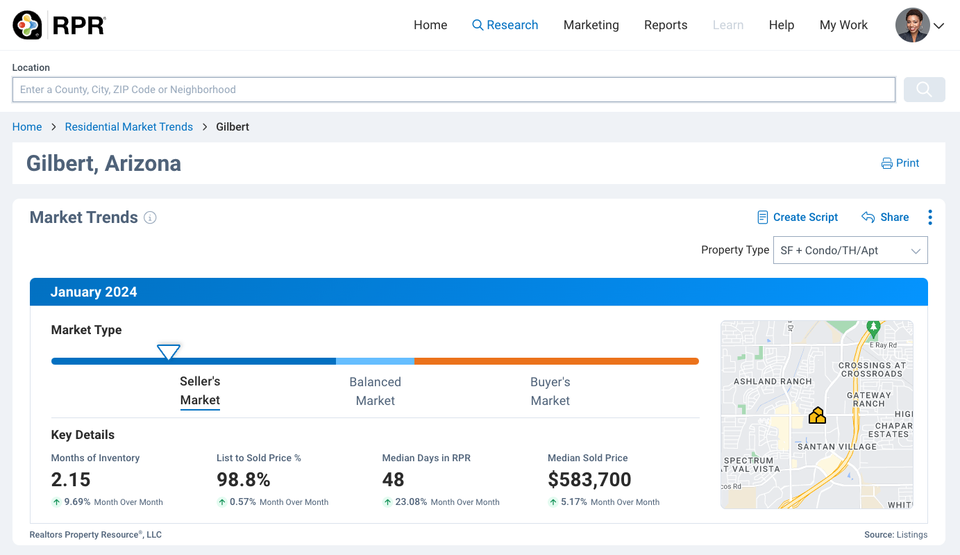The height and width of the screenshot is (555, 960).
Task: Open the user profile avatar
Action: point(912,25)
